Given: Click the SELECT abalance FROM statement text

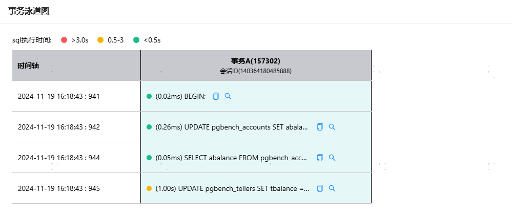Looking at the screenshot, I should [232, 158].
